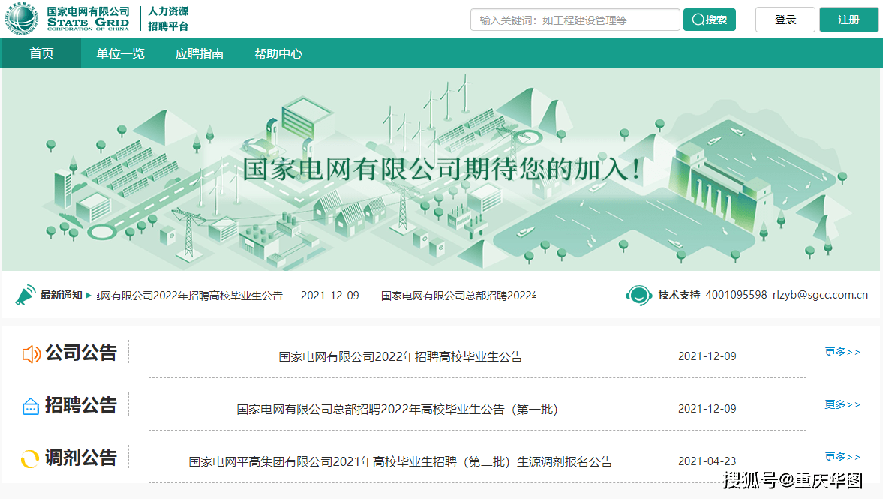Open 国家电网有限公司2022年招聘高校毕业生公告 in 公司公告 row

401,356
